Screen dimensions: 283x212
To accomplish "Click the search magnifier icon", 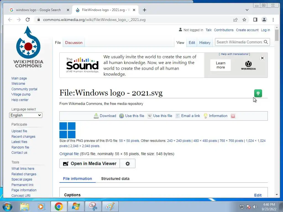I will click(x=266, y=42).
